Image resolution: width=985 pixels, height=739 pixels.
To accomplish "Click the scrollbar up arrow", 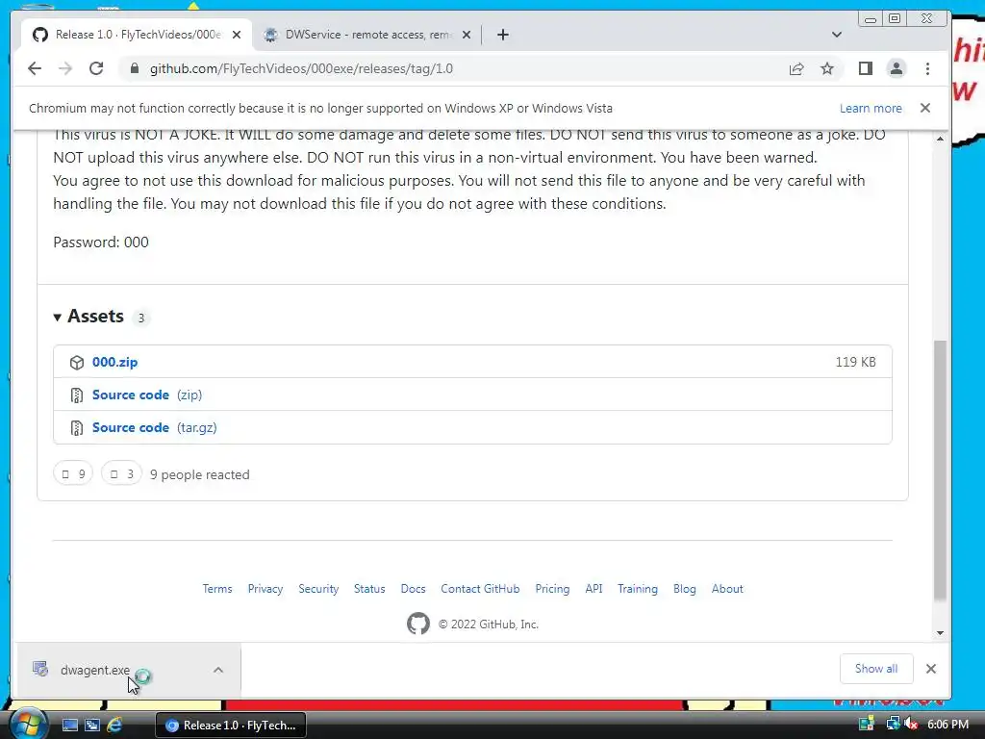I will [x=940, y=139].
